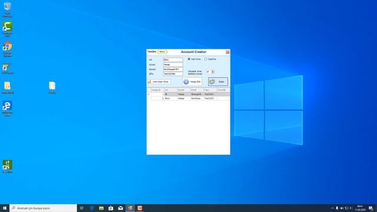Click the last column header in table
This screenshot has height=212, width=377.
pyautogui.click(x=223, y=90)
